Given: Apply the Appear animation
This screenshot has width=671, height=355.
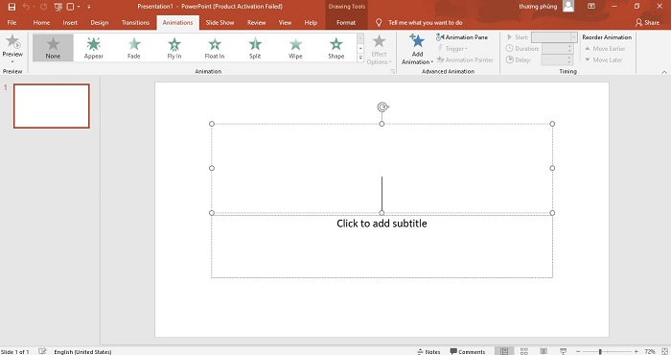Looking at the screenshot, I should tap(94, 48).
